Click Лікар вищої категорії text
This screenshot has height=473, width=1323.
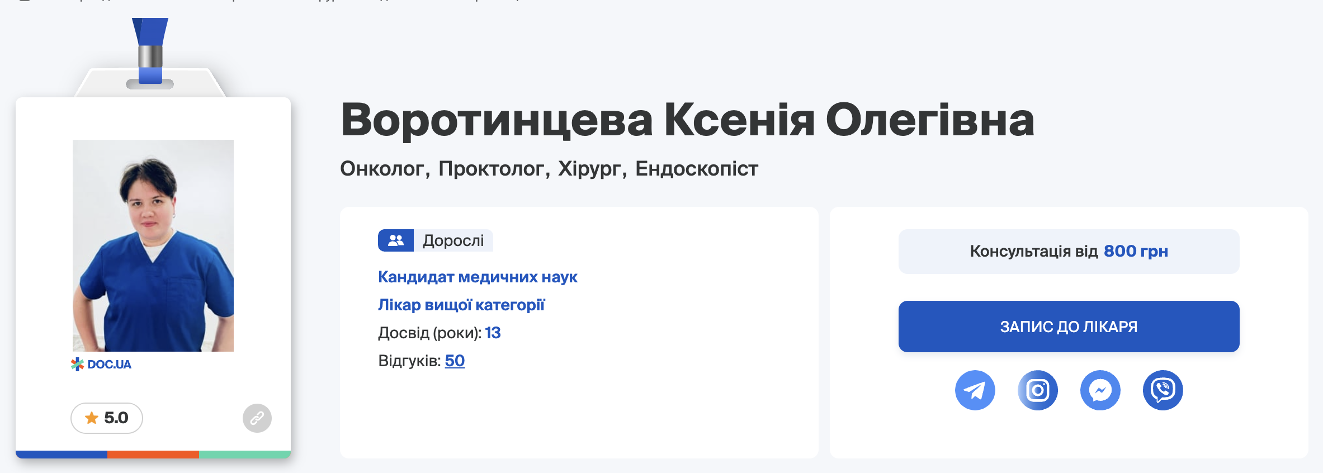pos(461,305)
